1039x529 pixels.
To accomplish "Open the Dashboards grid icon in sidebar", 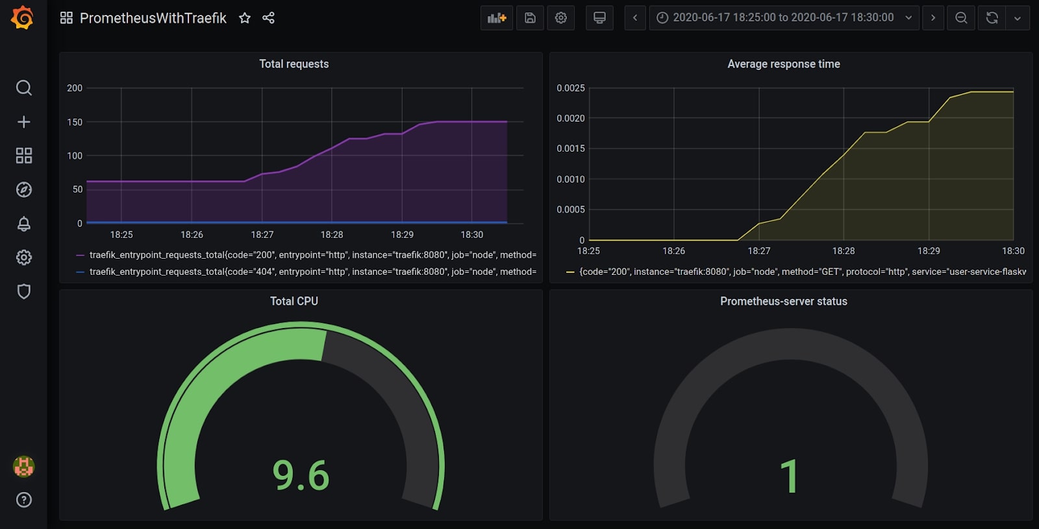I will click(23, 156).
